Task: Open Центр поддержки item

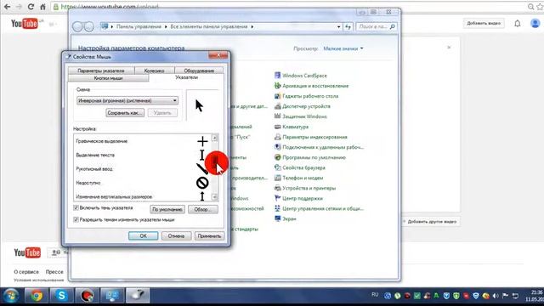Action: (x=298, y=198)
